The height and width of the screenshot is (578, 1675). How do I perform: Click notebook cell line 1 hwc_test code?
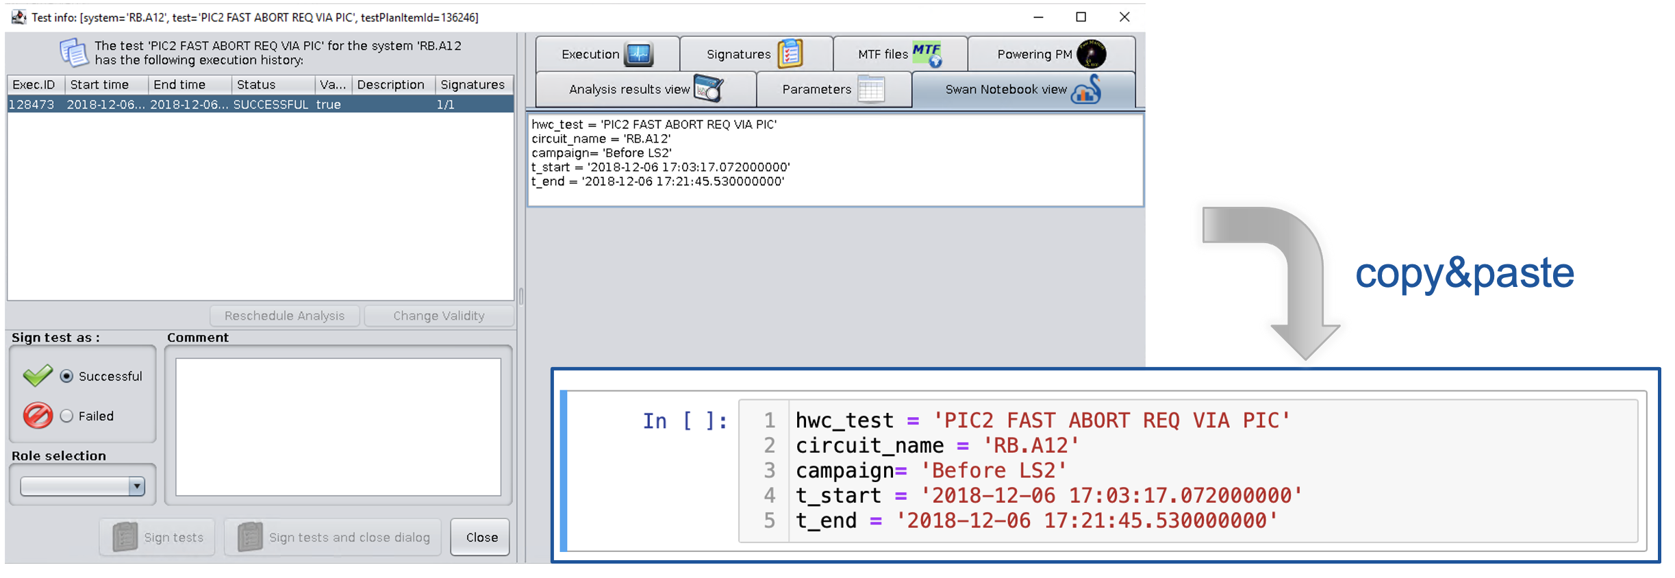[1042, 420]
